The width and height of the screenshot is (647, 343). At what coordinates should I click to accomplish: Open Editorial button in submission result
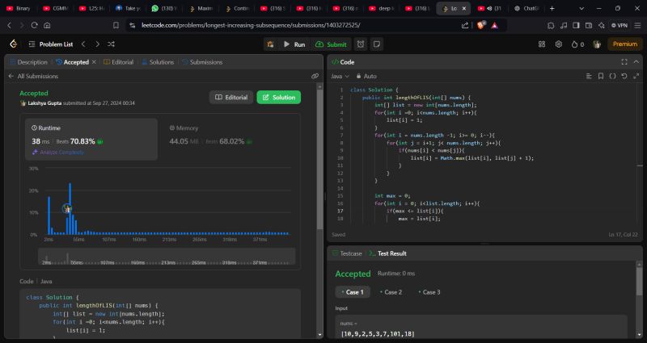coord(231,97)
